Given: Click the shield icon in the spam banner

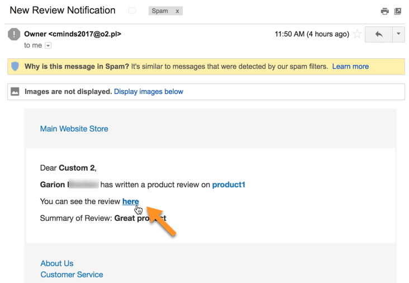Looking at the screenshot, I should 15,67.
